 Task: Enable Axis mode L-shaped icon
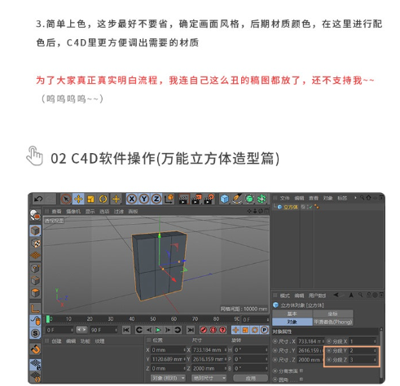[x=36, y=309]
